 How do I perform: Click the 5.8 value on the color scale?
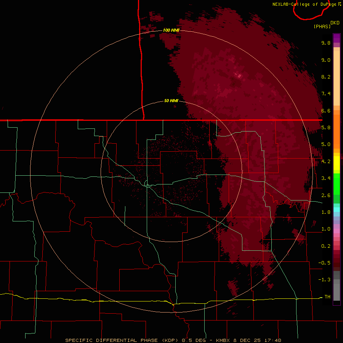point(326,128)
